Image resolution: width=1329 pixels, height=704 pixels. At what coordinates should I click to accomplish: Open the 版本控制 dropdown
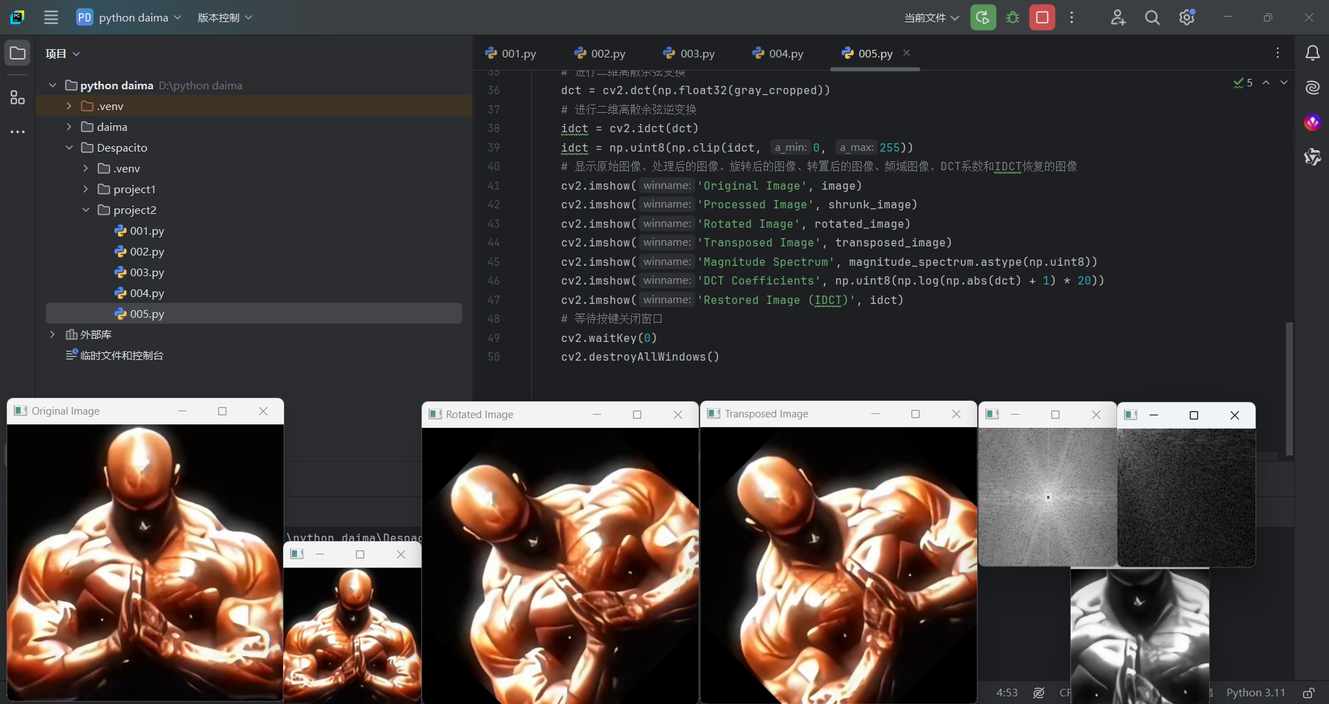[224, 17]
